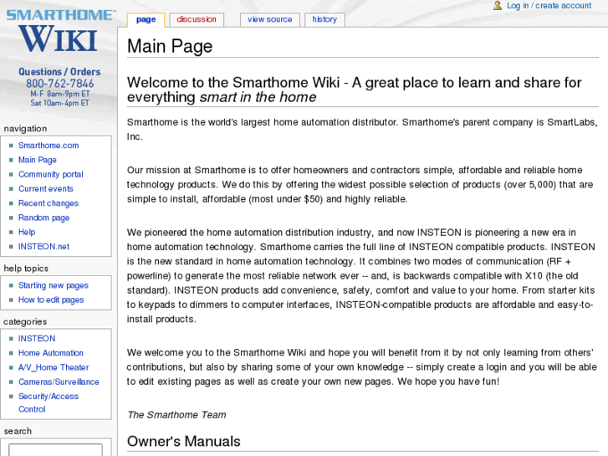608x456 pixels.
Task: Click the Main Page heading
Action: click(170, 46)
